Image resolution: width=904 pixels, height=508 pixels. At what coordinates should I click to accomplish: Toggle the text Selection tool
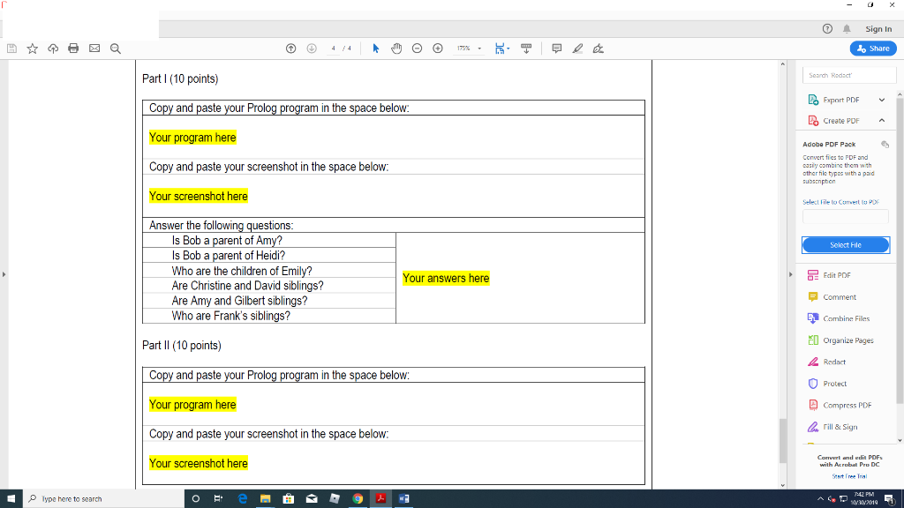pyautogui.click(x=375, y=49)
